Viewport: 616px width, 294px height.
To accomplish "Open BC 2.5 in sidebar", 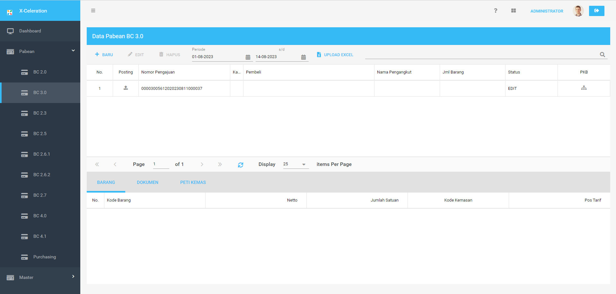I will pyautogui.click(x=40, y=134).
